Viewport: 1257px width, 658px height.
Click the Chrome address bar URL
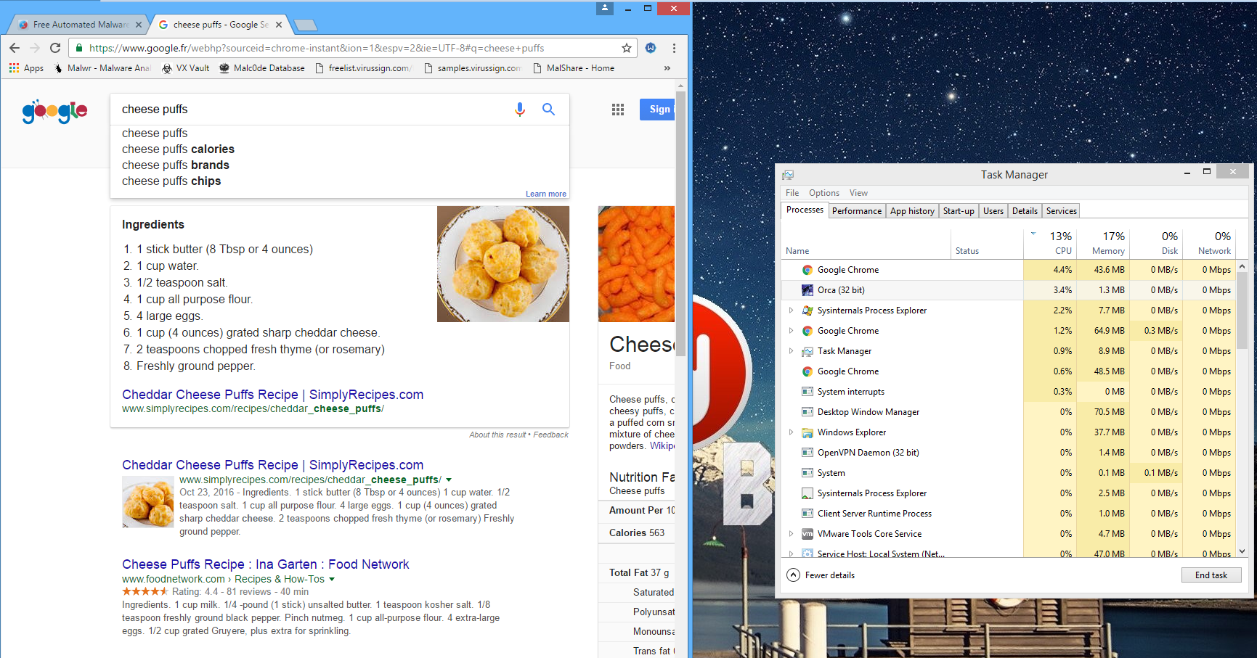(x=317, y=48)
